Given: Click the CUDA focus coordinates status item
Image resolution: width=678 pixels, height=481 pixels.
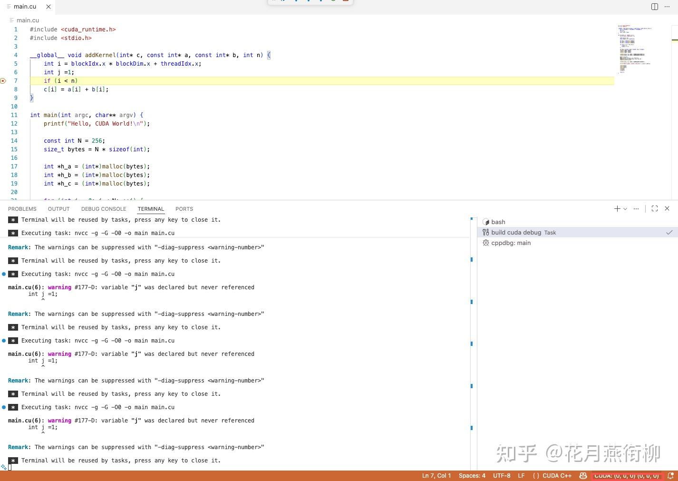Looking at the screenshot, I should (x=627, y=476).
